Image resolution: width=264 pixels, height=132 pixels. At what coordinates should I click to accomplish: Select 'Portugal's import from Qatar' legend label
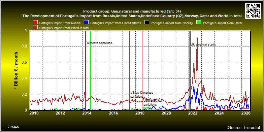pos(222,23)
